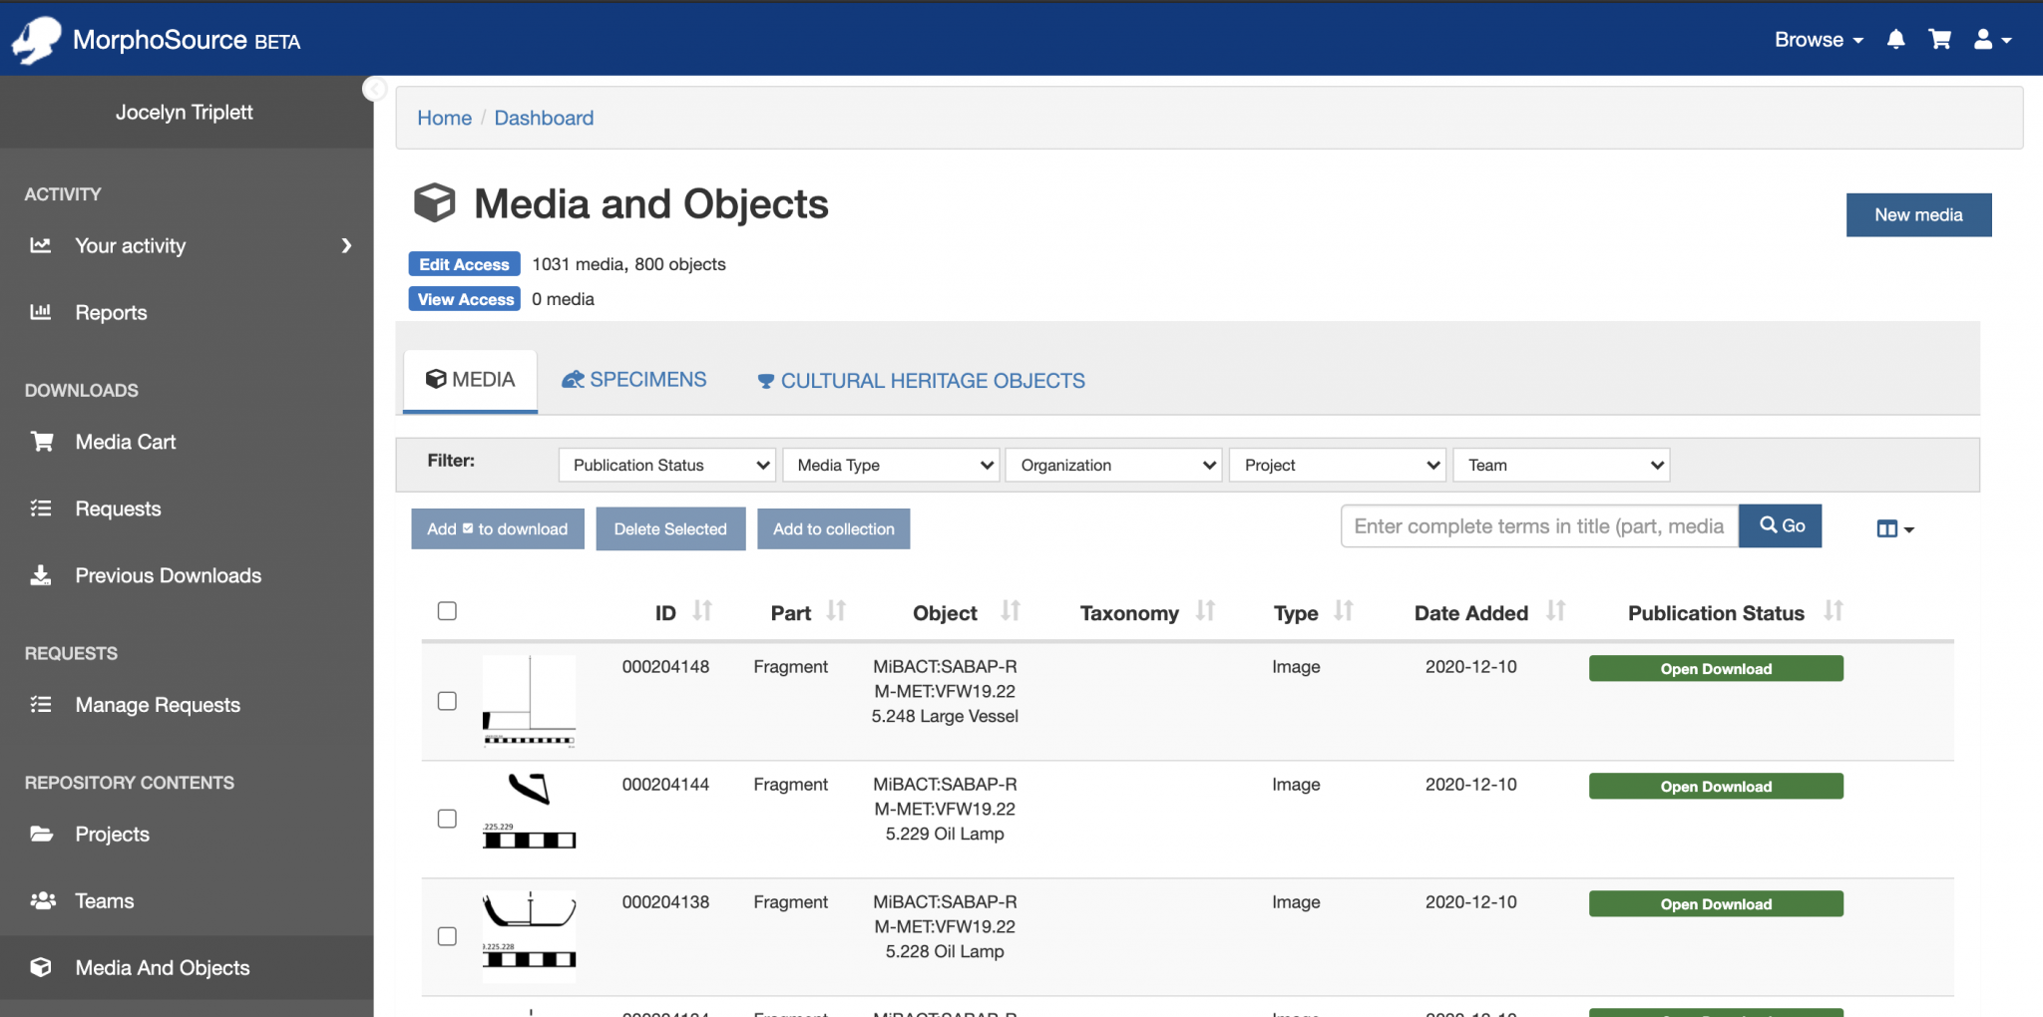
Task: Check the select-all checkbox in the table header
Action: [x=446, y=610]
